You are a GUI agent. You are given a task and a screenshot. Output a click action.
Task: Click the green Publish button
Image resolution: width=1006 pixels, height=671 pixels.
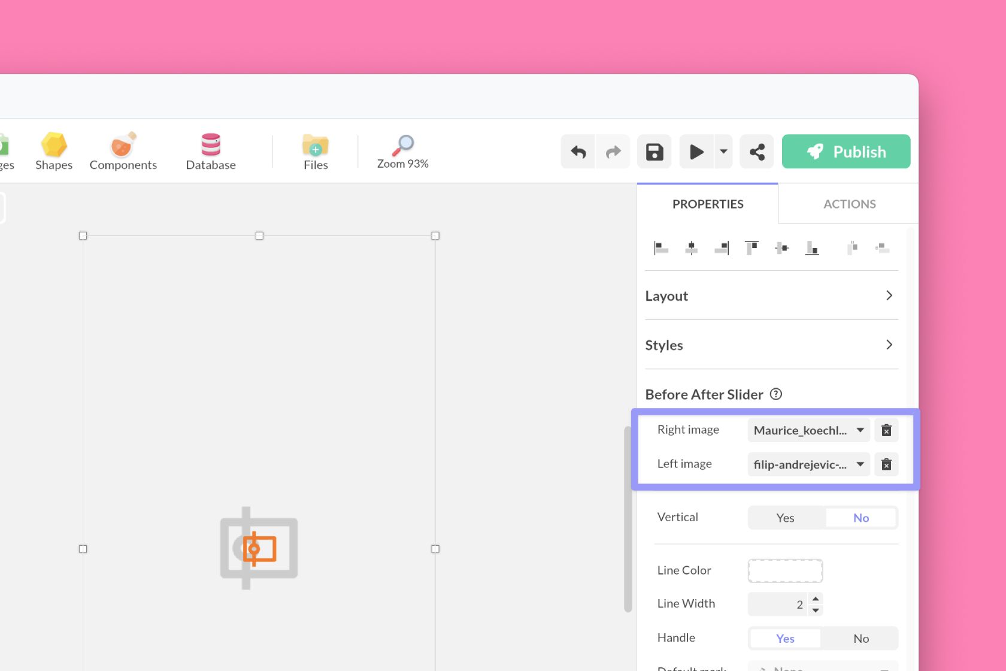pyautogui.click(x=846, y=152)
